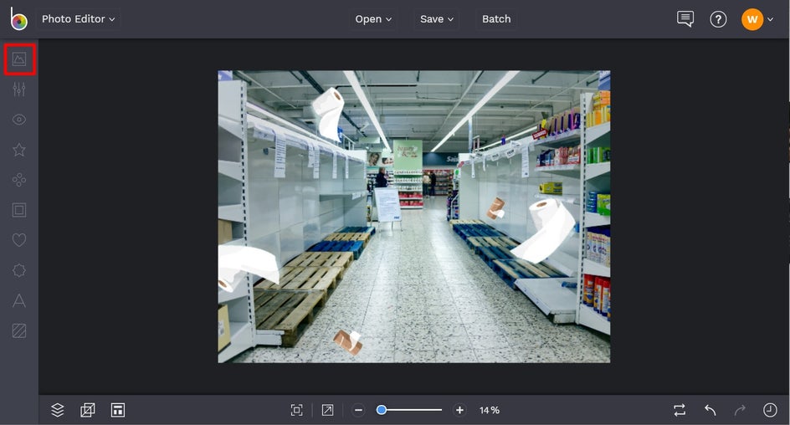Image resolution: width=790 pixels, height=425 pixels.
Task: Click the Batch button
Action: 496,19
